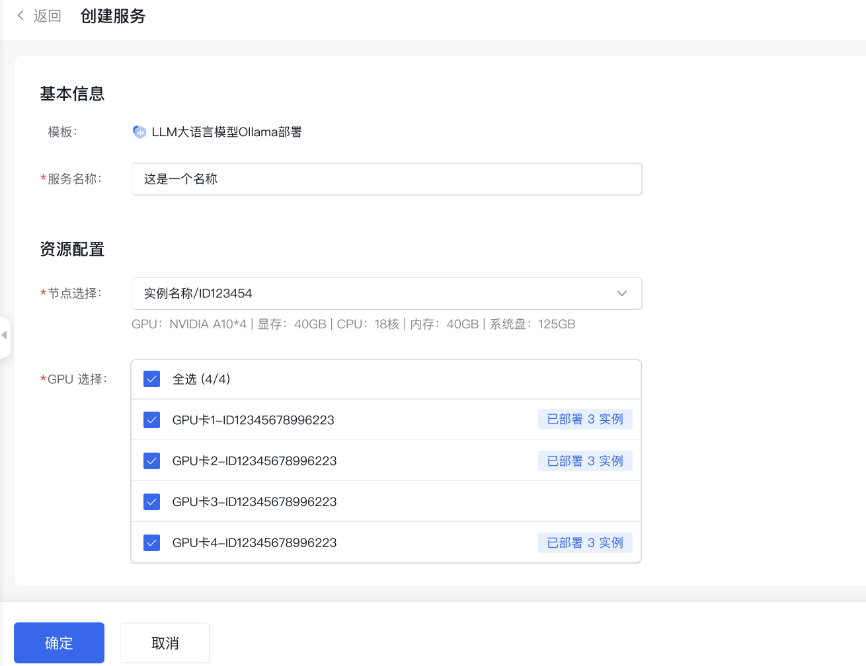
Task: Expand the collapsed left sidebar handle
Action: coord(5,336)
